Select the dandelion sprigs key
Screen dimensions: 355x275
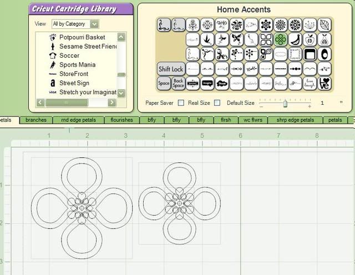click(310, 24)
